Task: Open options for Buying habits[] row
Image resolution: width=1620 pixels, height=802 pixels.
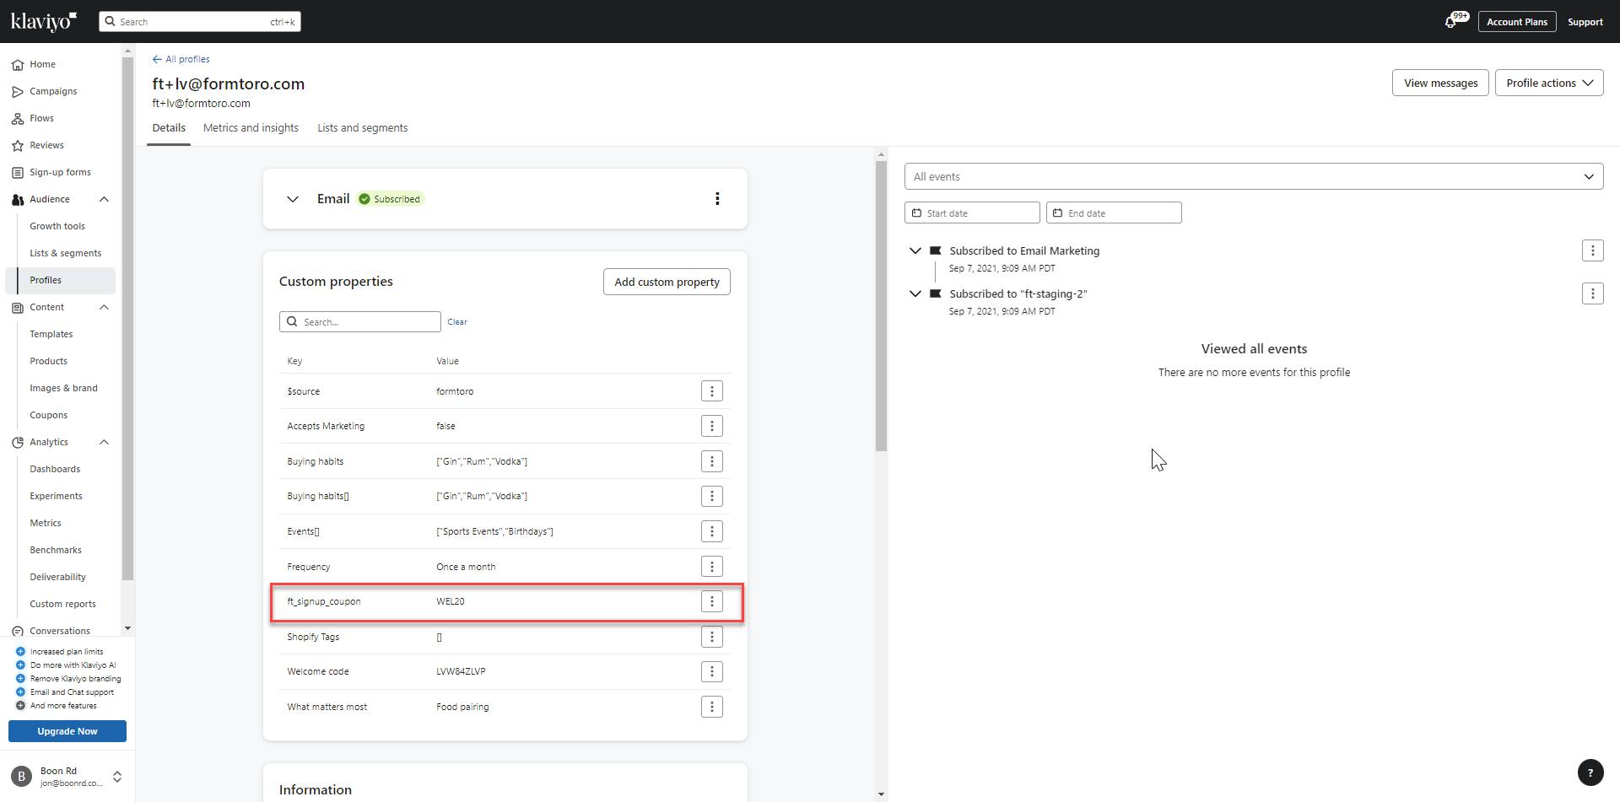Action: click(712, 496)
